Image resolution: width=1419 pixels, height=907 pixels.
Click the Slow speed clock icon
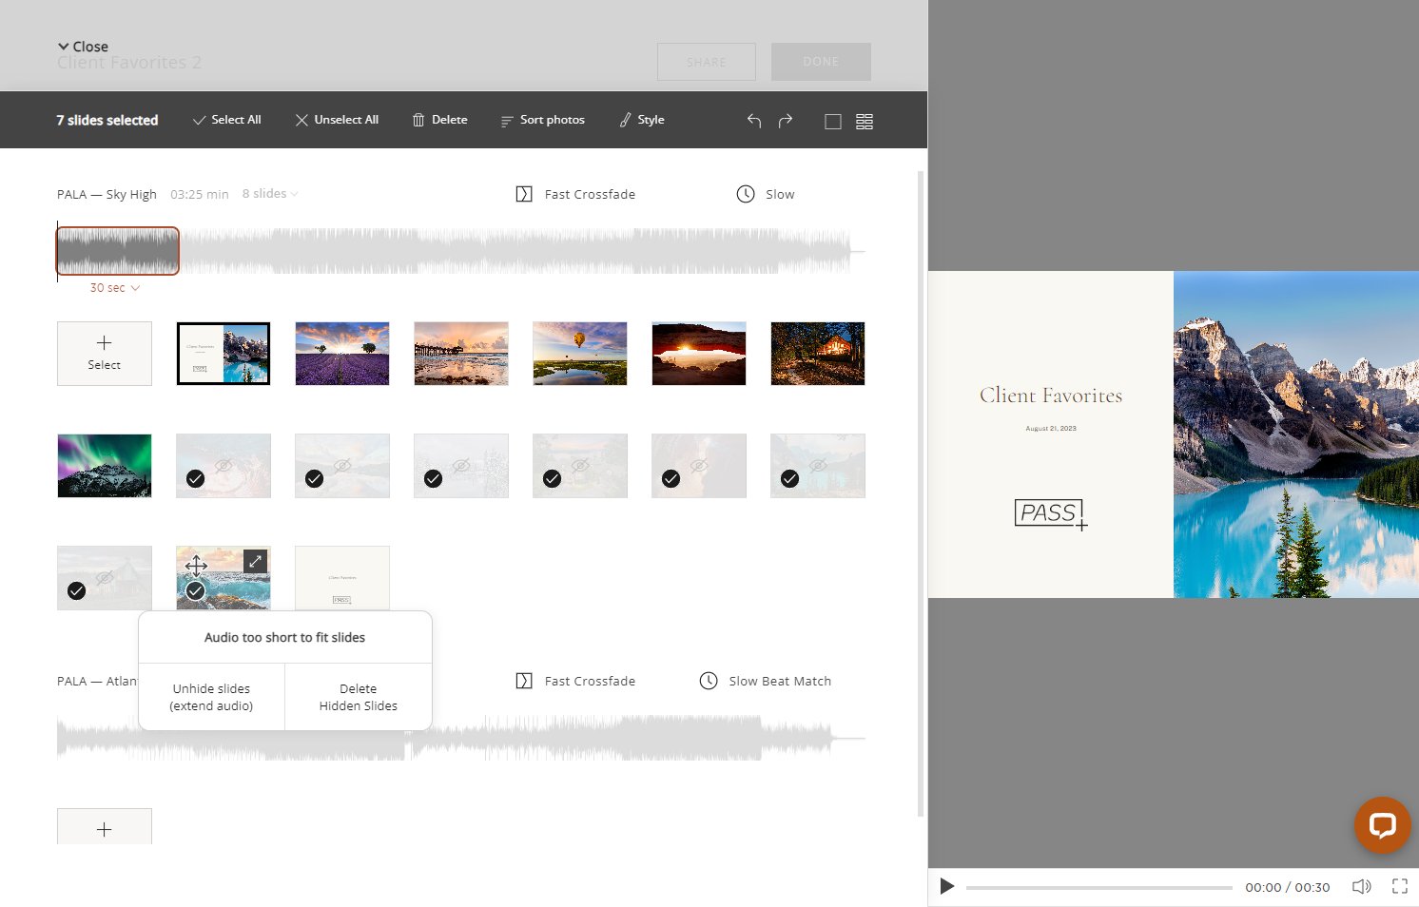point(746,194)
